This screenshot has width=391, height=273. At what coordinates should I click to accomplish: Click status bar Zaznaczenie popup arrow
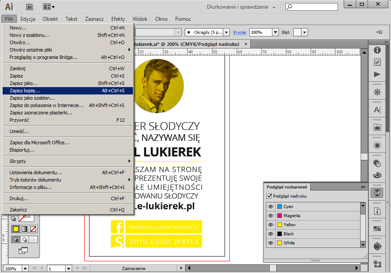(181, 268)
